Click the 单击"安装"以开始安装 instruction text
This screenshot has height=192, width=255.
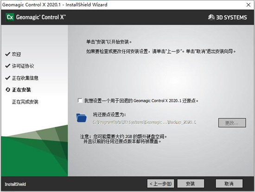point(109,42)
